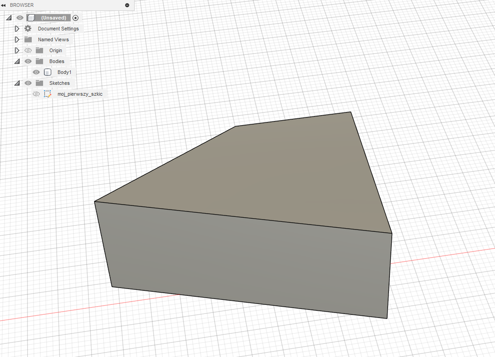
Task: Select the moj_pierwszy_szkic tree item
Action: point(80,94)
